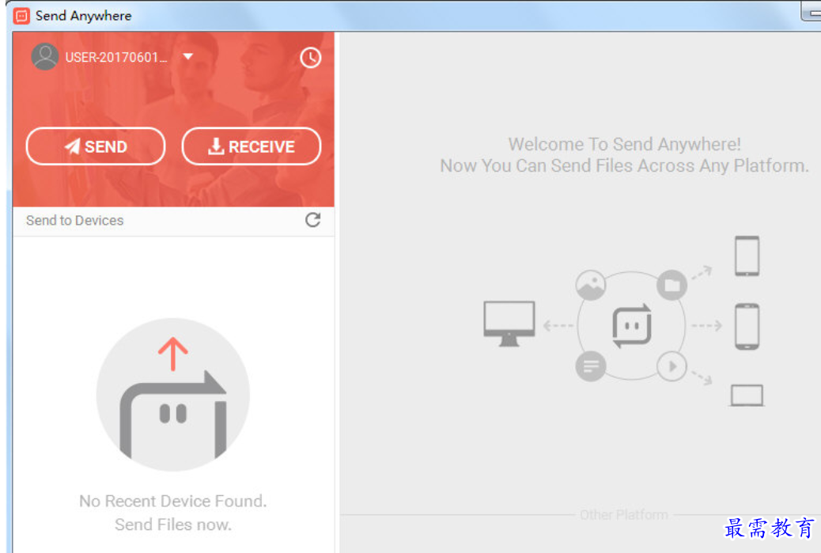
Task: Click the photo circle icon in diagram
Action: (591, 286)
